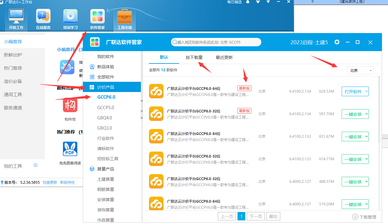Select 清标软件 in the category tree
This screenshot has width=388, height=224.
(x=106, y=149)
